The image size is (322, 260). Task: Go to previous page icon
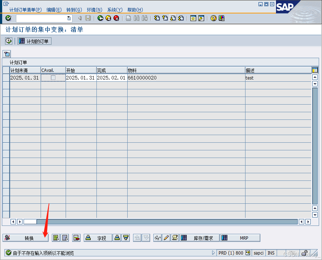[165, 18]
